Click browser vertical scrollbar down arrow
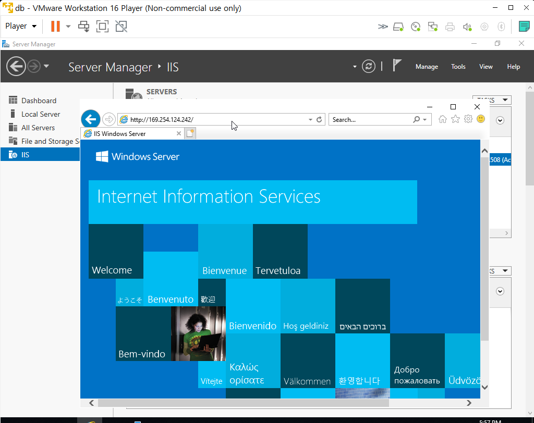 484,387
